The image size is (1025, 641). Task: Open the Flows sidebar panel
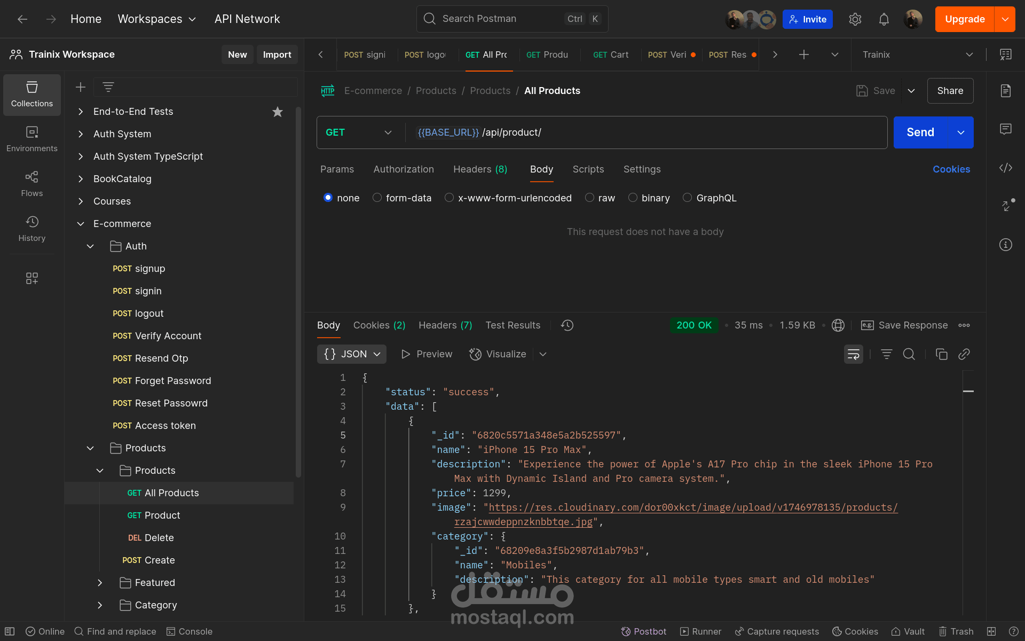(x=32, y=184)
